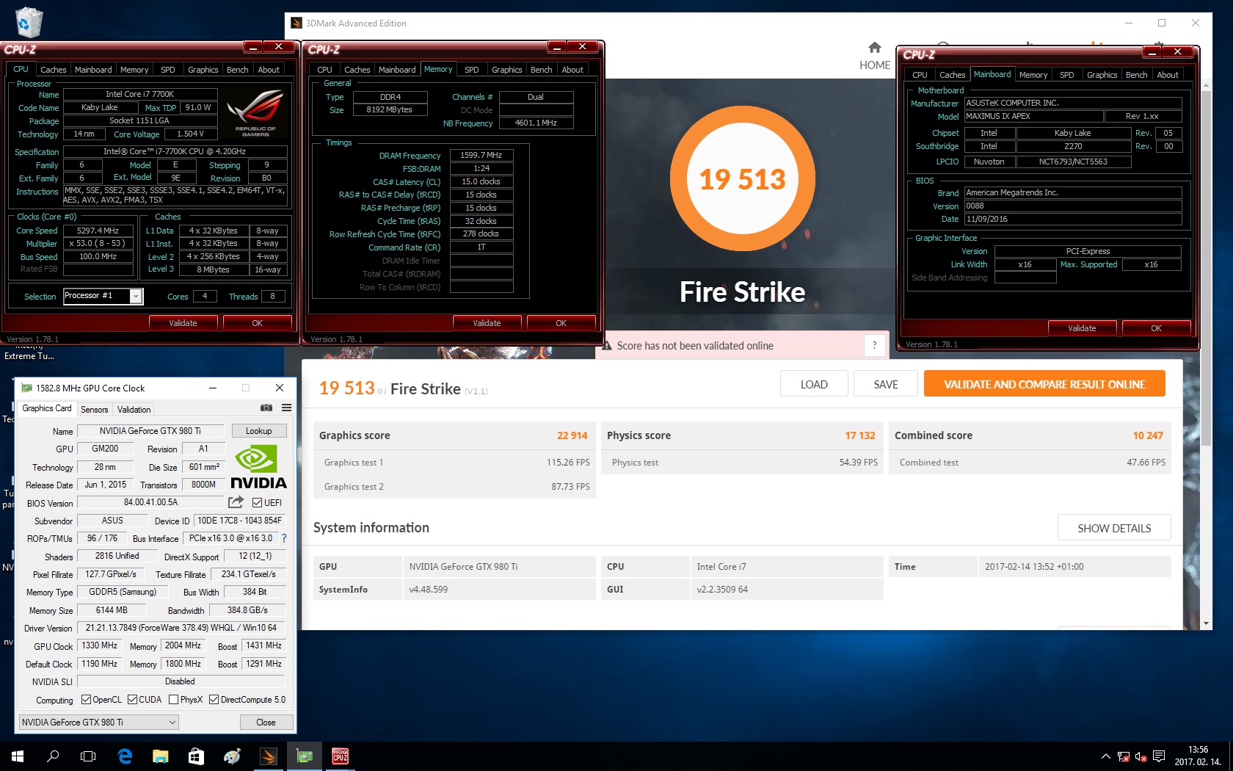
Task: Toggle the DirectCompute 5.0 checkbox
Action: [214, 700]
